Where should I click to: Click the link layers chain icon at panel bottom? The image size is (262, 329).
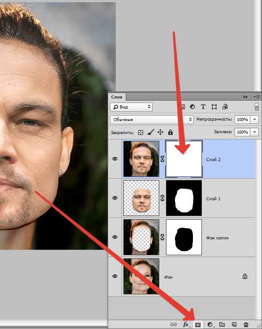[x=173, y=324]
